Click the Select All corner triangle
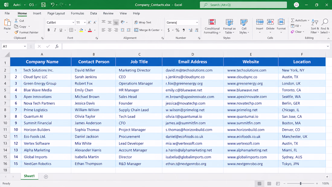Screen dimensions: 332x187 7,54
